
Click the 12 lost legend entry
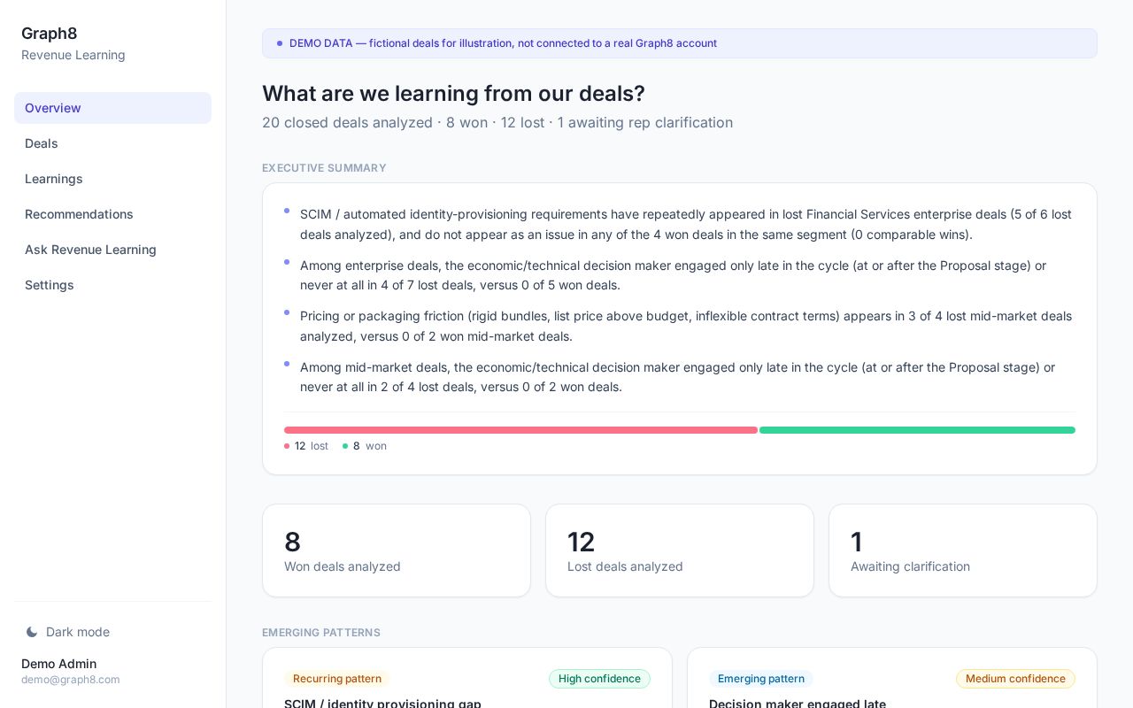[x=306, y=446]
